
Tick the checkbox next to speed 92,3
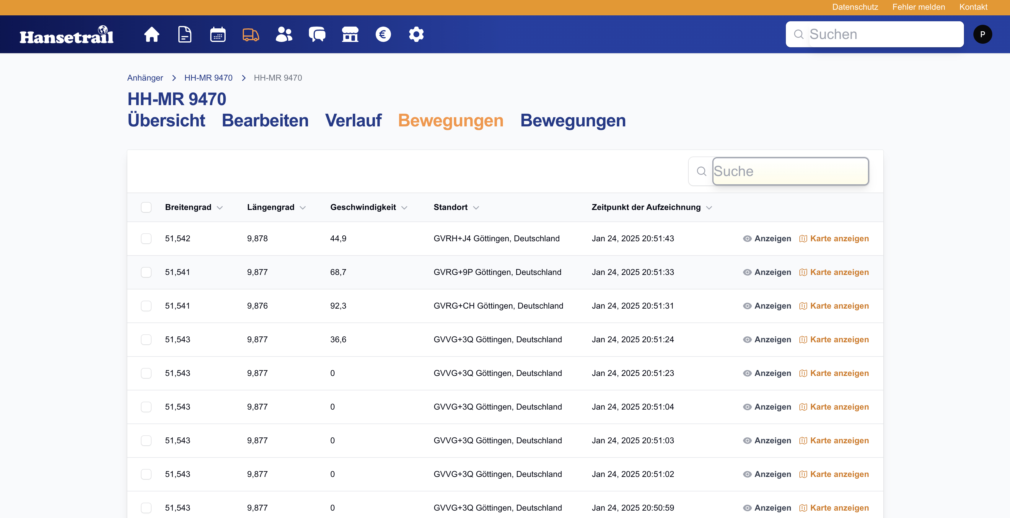click(146, 306)
